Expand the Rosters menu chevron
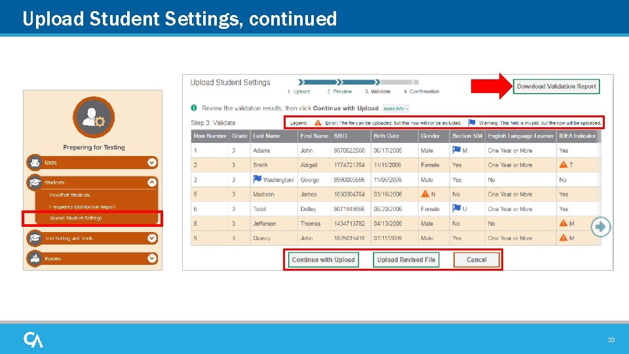The width and height of the screenshot is (629, 354). pyautogui.click(x=151, y=258)
